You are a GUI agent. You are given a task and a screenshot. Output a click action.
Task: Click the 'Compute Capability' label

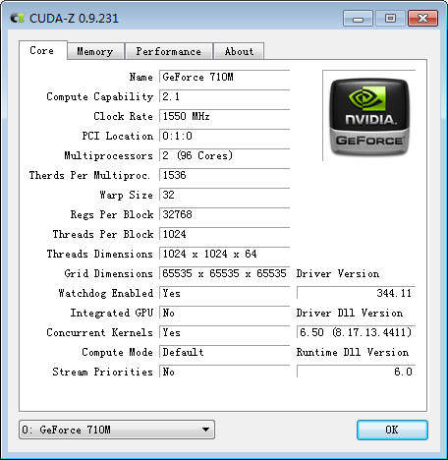tap(100, 96)
